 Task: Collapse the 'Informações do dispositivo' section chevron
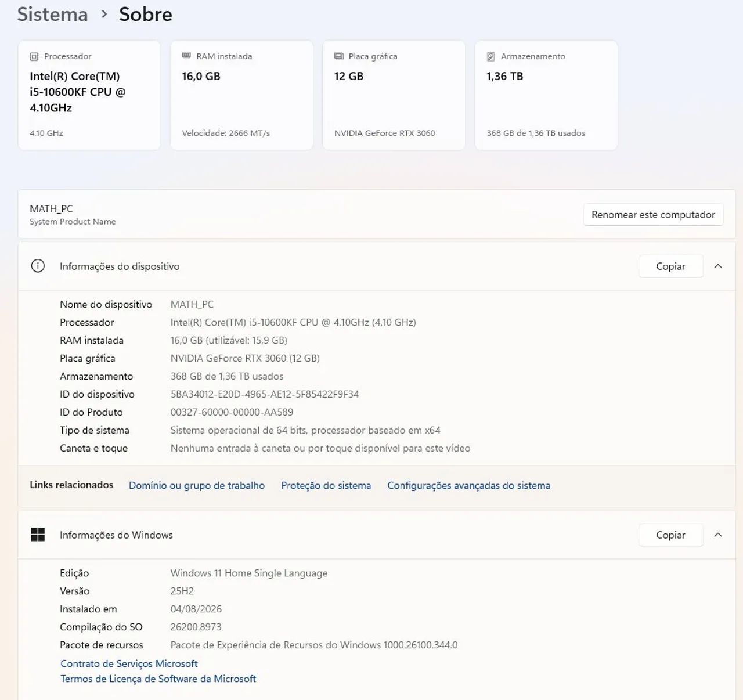point(718,266)
